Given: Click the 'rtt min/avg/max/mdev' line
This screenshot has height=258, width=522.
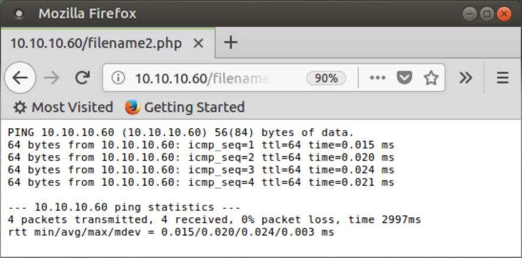Looking at the screenshot, I should click(x=171, y=232).
